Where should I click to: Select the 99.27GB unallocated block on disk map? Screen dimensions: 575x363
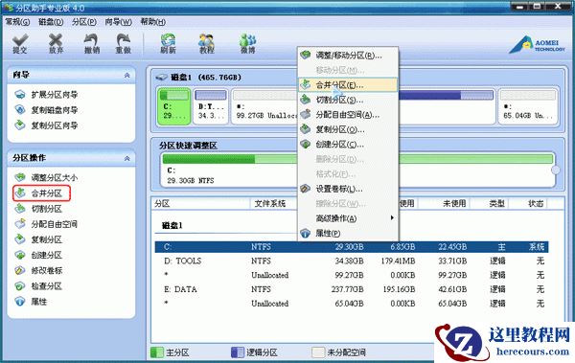[x=264, y=106]
